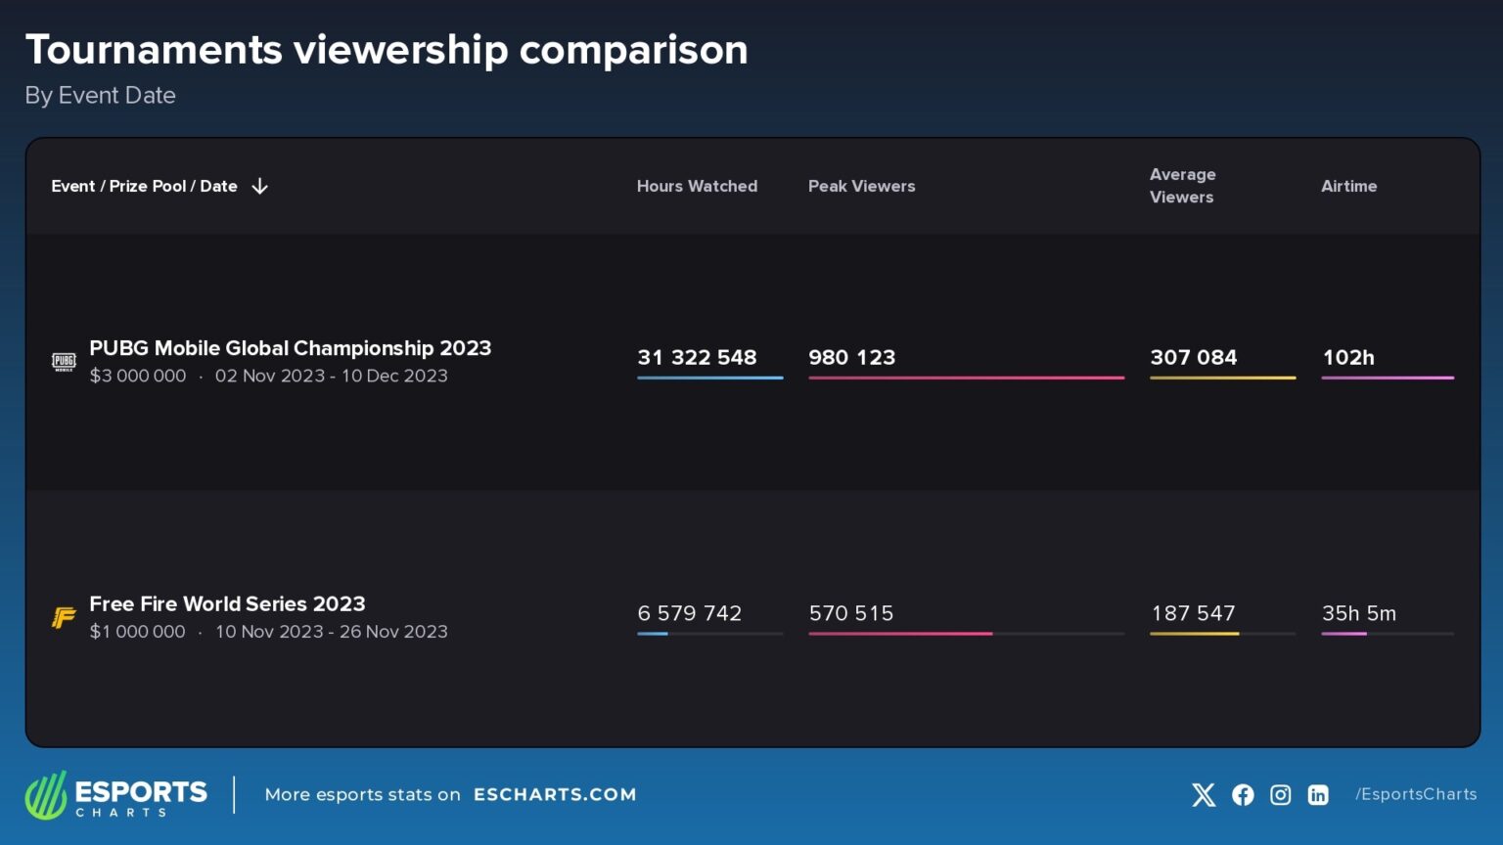1503x845 pixels.
Task: Open the X (Twitter) social icon
Action: tap(1204, 795)
